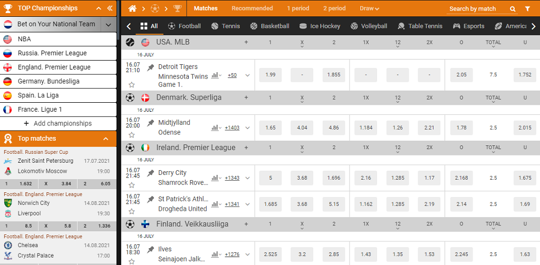Click the Top matches ribbon icon
The height and width of the screenshot is (265, 540).
point(8,139)
